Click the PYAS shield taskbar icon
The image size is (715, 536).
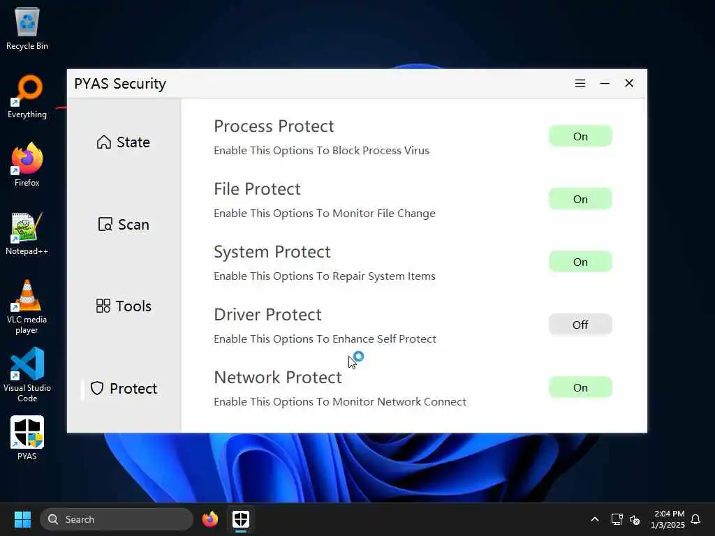click(241, 519)
